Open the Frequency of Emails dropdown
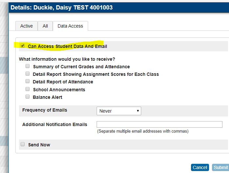The width and height of the screenshot is (229, 173). [119, 111]
